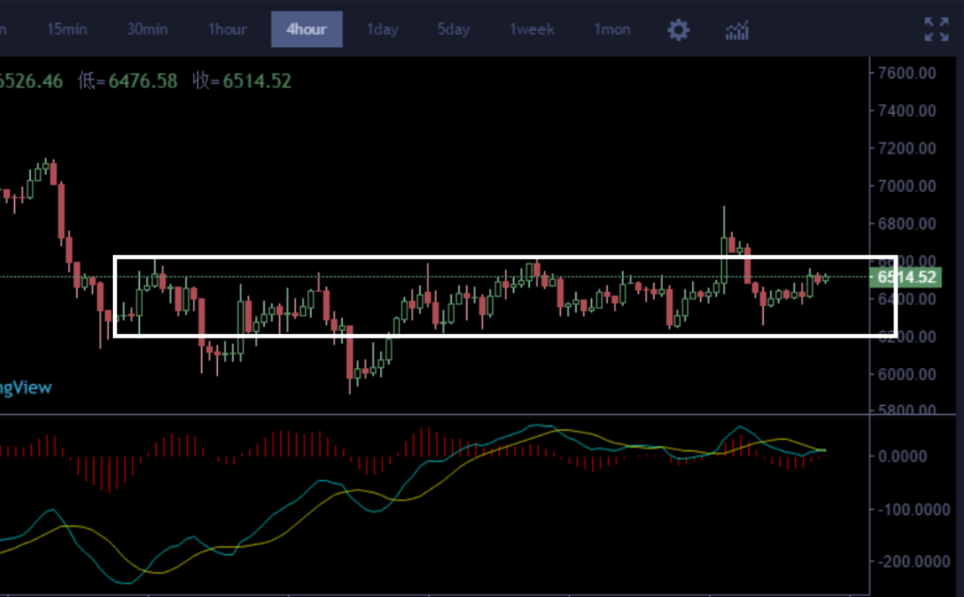Toggle fullscreen with the expand arrows icon
The height and width of the screenshot is (597, 964).
[937, 29]
